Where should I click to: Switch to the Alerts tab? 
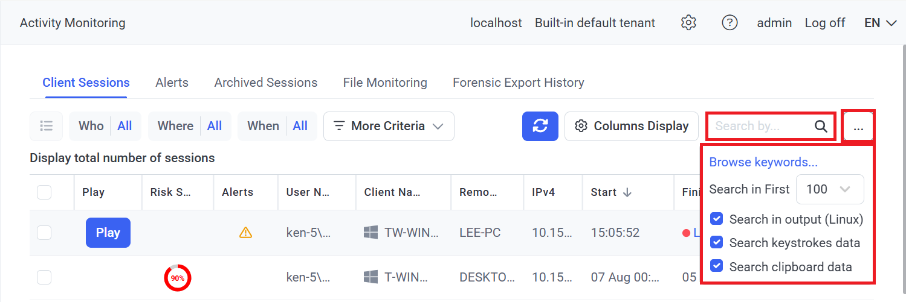pos(172,83)
